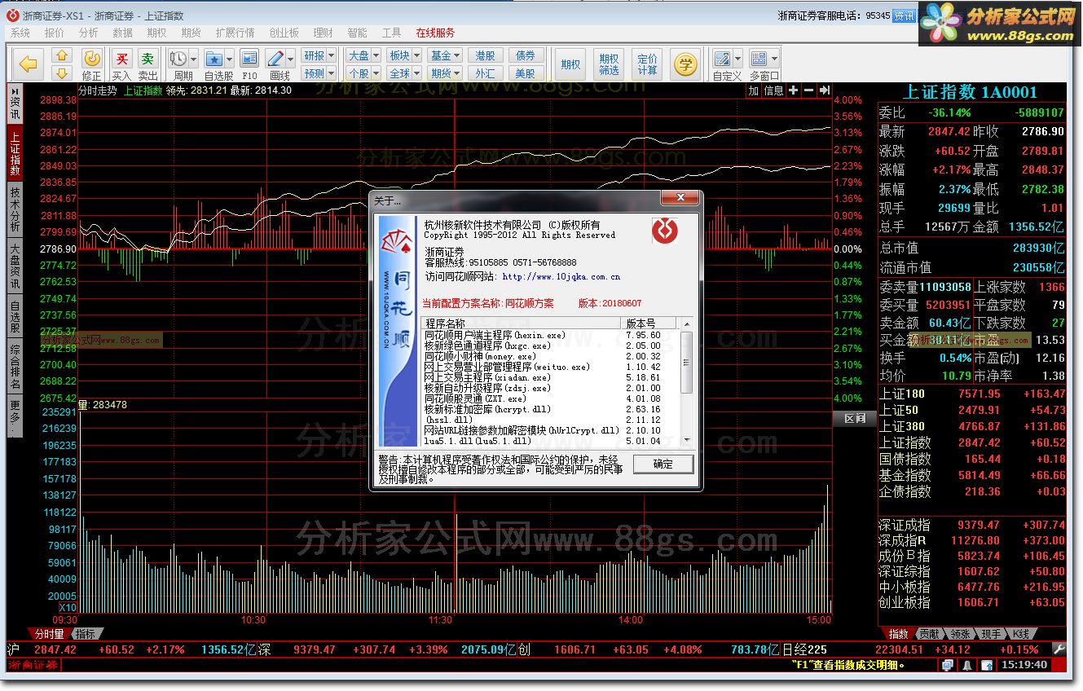
Task: Click the 程序名称 column header
Action: tap(522, 323)
